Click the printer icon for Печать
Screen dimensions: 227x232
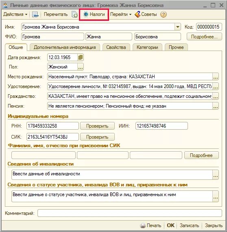coord(142,225)
